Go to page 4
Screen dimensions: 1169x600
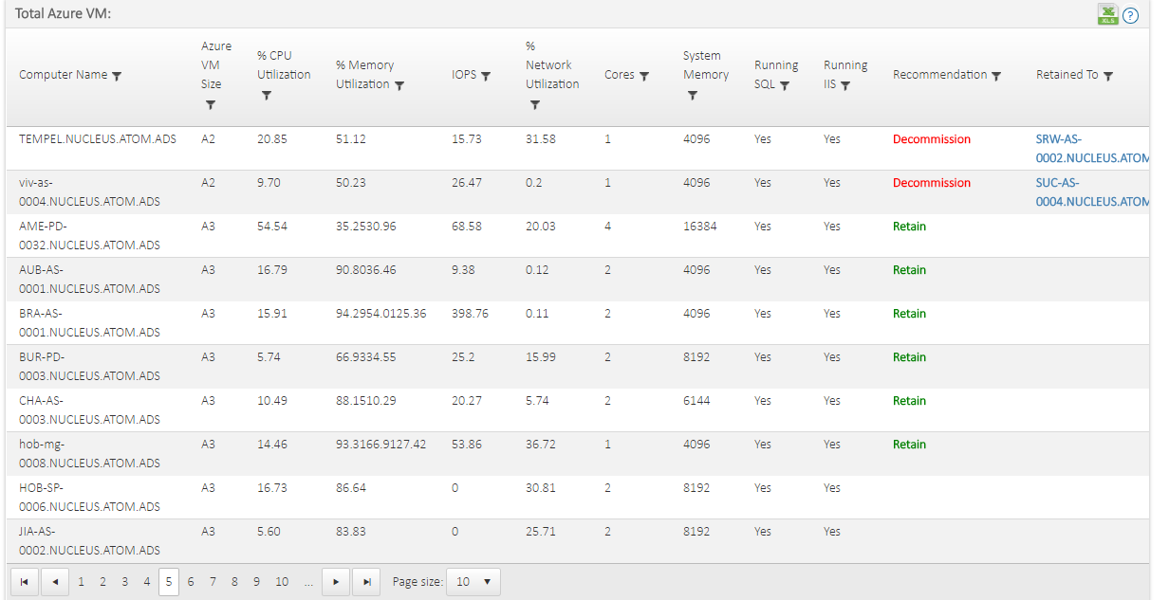(x=146, y=582)
